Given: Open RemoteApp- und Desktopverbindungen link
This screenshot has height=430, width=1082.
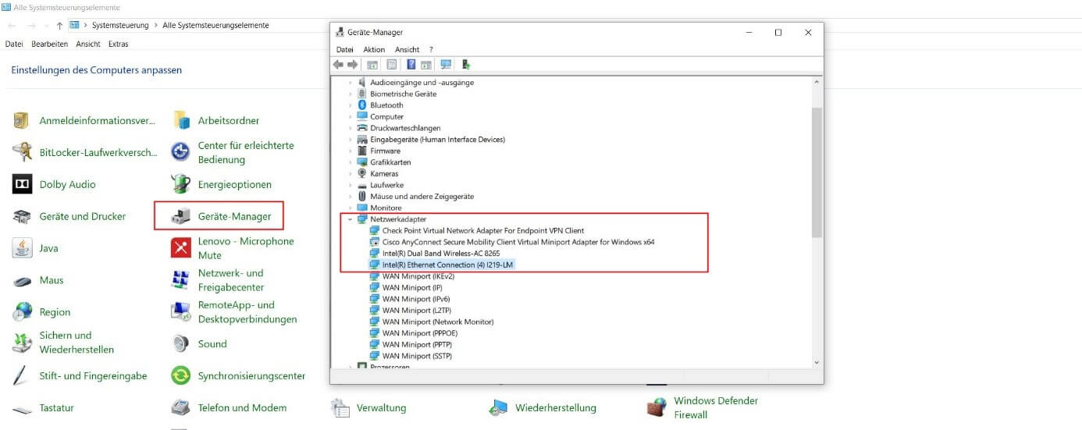Looking at the screenshot, I should (247, 312).
